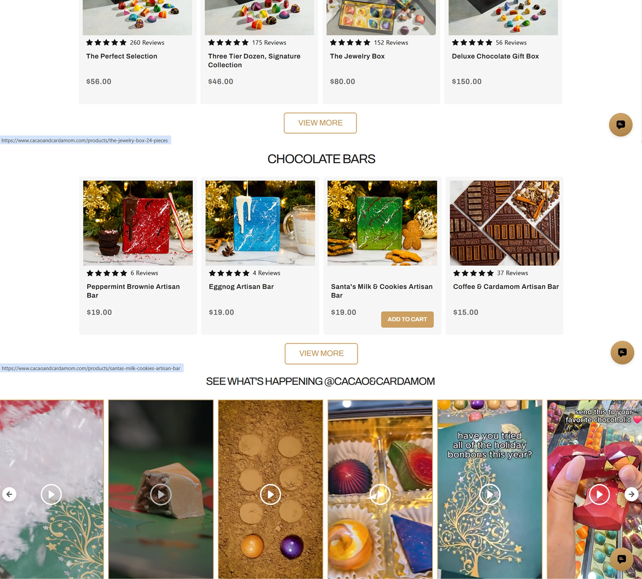The height and width of the screenshot is (579, 642).
Task: View the 260 Reviews for Perfect Selection
Action: coord(147,43)
